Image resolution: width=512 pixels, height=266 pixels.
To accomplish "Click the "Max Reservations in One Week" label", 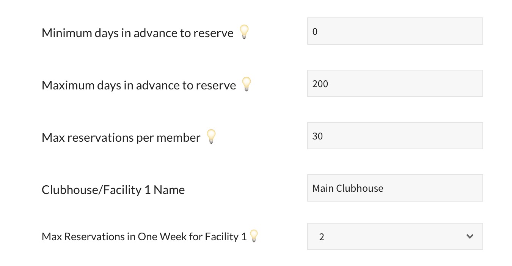I will click(144, 237).
